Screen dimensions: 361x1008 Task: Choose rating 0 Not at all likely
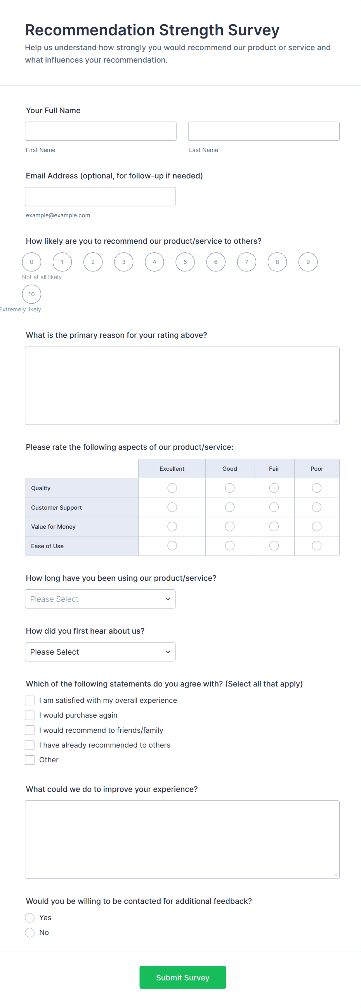point(32,262)
